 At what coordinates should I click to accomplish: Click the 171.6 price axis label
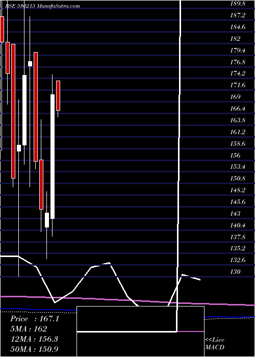pyautogui.click(x=238, y=85)
